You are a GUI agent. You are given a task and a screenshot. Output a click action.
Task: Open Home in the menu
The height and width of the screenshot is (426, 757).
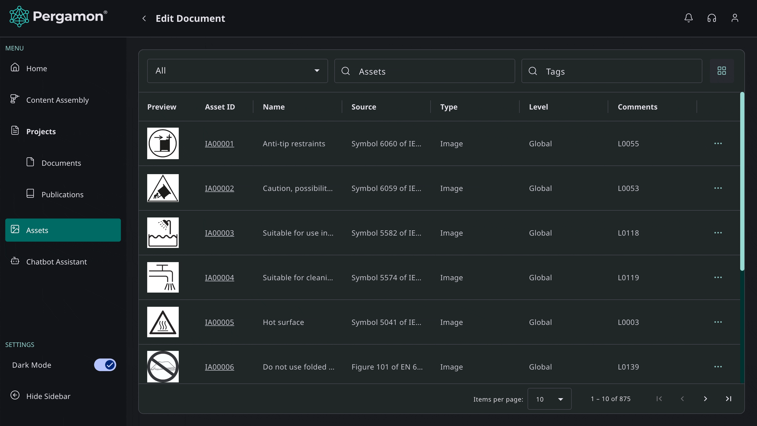[x=63, y=68]
